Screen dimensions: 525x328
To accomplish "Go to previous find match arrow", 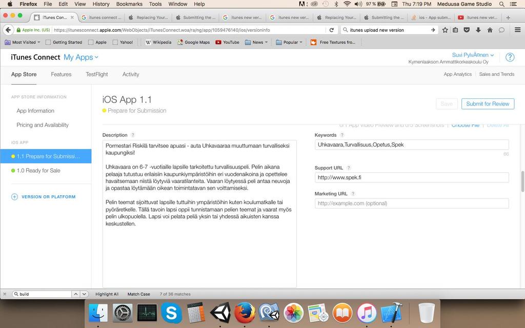I will pos(76,294).
